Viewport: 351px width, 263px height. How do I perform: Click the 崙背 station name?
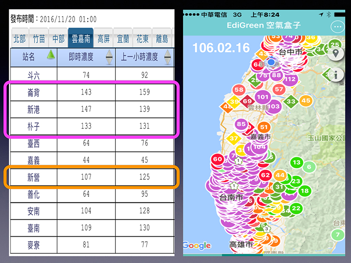point(34,92)
